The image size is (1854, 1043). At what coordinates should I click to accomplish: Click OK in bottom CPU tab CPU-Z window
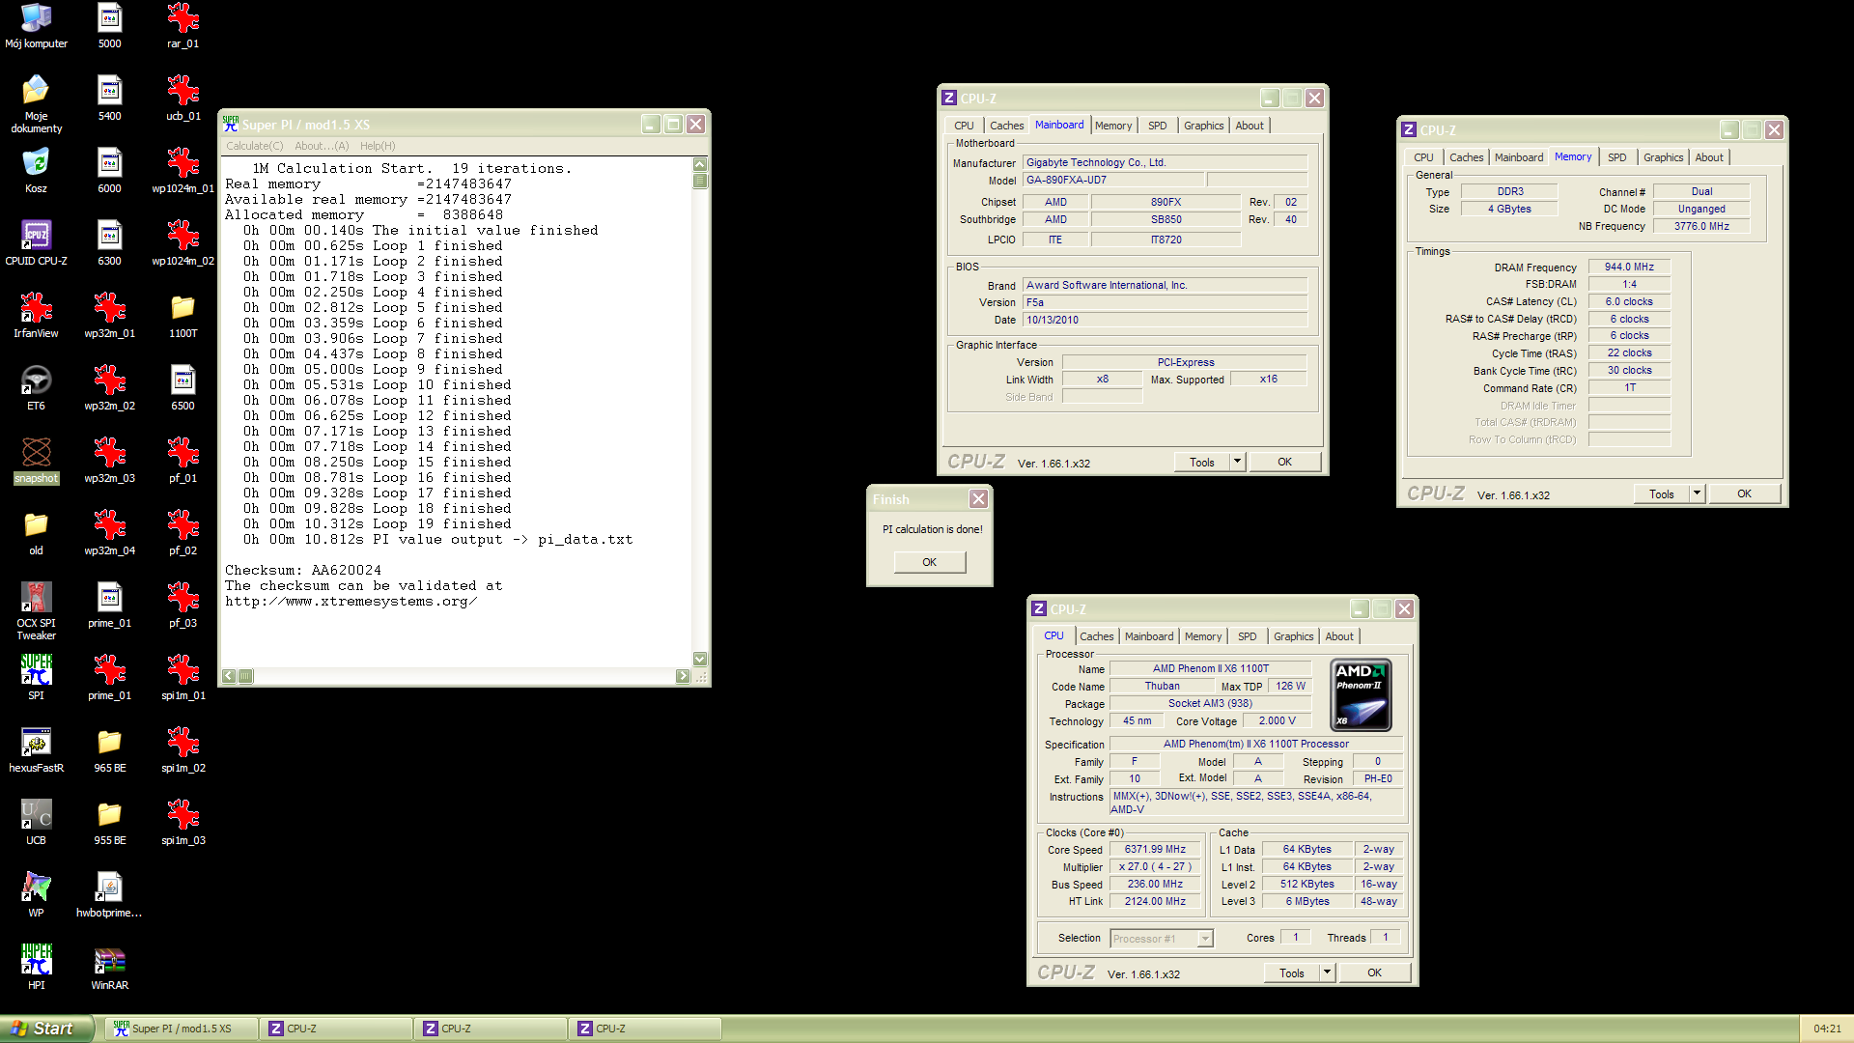(x=1374, y=973)
